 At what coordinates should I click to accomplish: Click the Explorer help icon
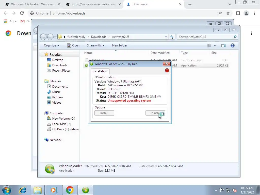233,45
